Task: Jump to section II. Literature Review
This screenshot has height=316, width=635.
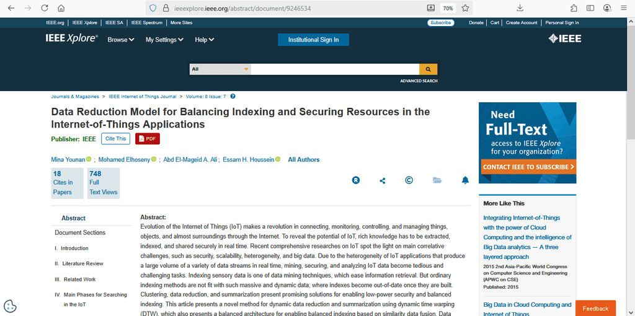Action: 79,264
